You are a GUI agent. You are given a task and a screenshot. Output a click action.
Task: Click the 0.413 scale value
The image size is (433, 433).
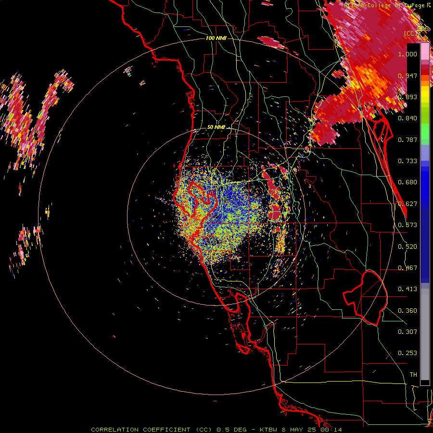coord(408,289)
